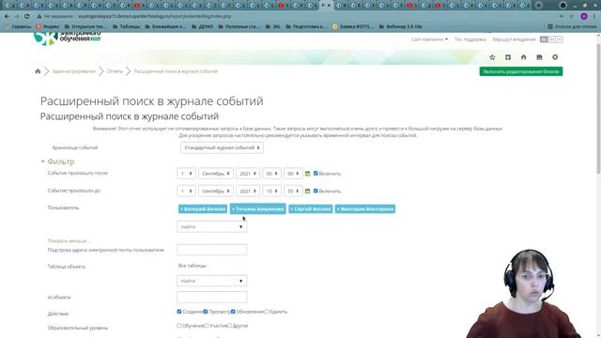Toggle 'Включить' for event happened before

click(316, 191)
